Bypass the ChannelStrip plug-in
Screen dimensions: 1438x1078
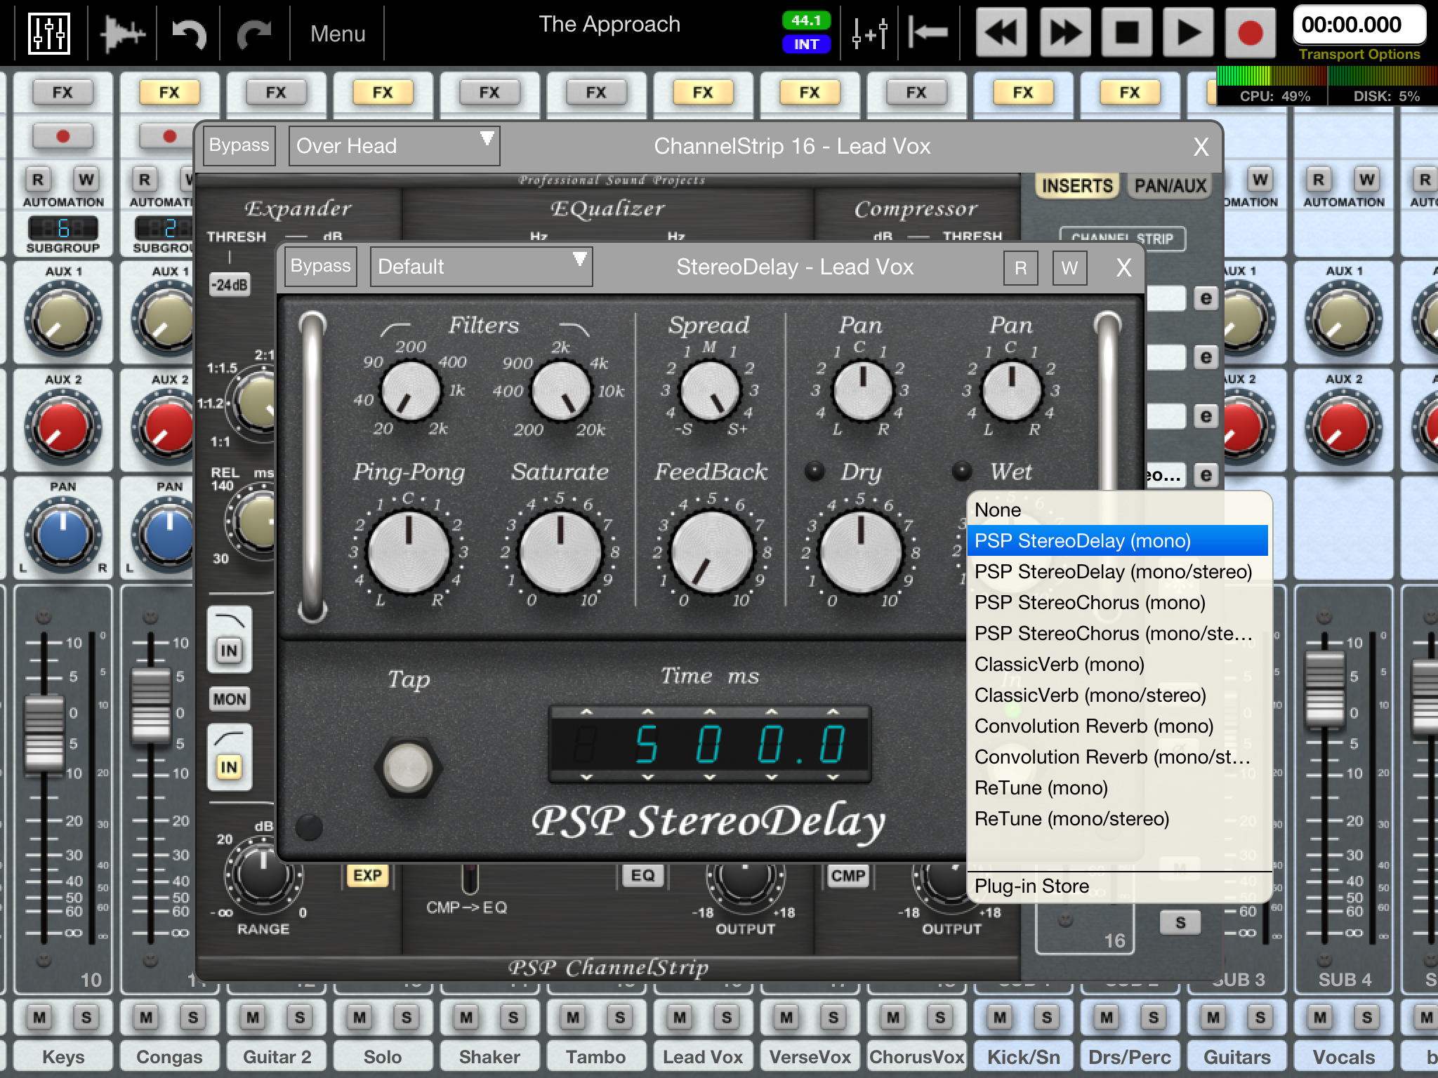[x=239, y=145]
